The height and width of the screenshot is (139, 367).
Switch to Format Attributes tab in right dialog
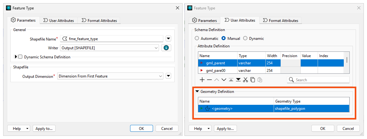coord(280,21)
